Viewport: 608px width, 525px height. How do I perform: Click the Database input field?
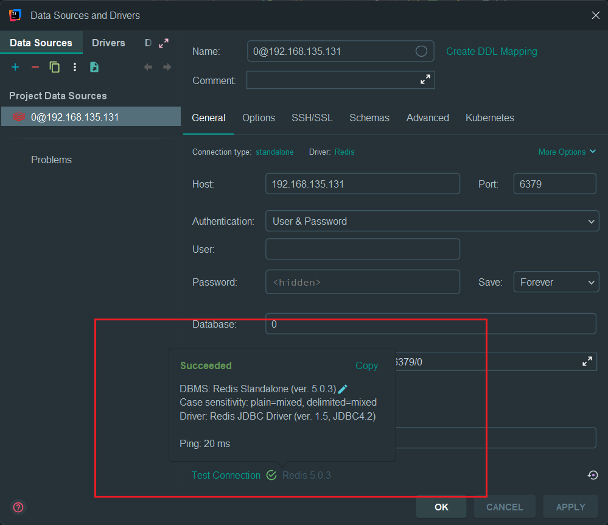[430, 324]
